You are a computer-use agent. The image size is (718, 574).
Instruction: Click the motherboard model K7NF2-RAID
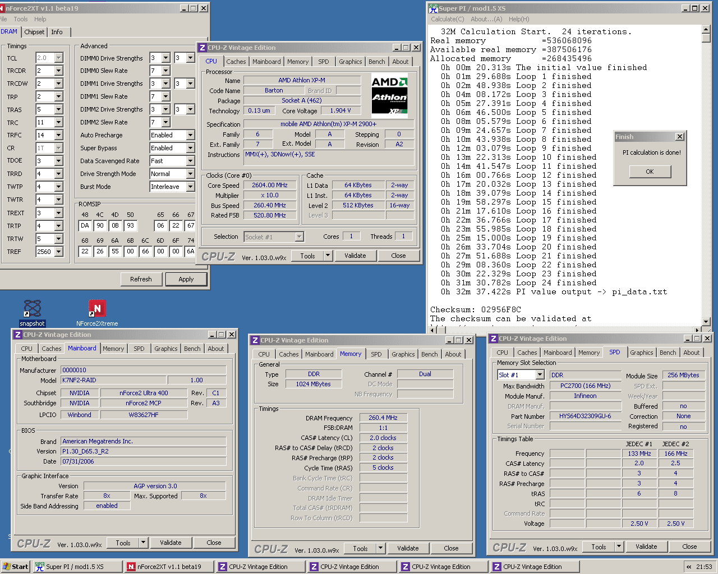113,380
